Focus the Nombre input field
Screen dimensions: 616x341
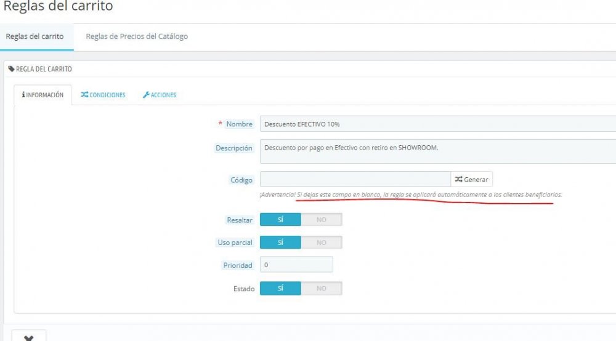click(437, 124)
